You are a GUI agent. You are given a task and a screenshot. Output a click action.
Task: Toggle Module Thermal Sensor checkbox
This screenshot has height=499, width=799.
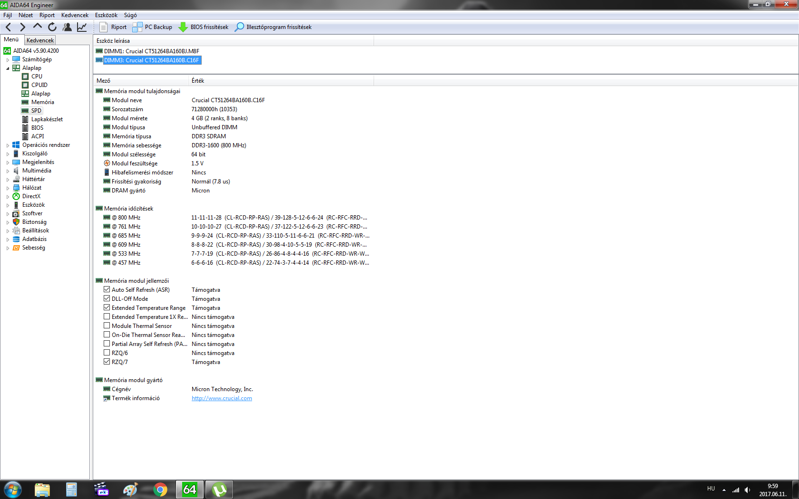click(107, 326)
